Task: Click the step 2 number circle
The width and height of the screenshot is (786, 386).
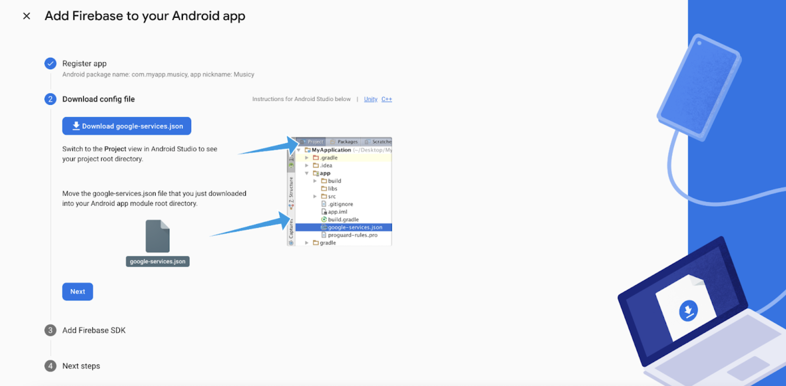Action: click(50, 99)
